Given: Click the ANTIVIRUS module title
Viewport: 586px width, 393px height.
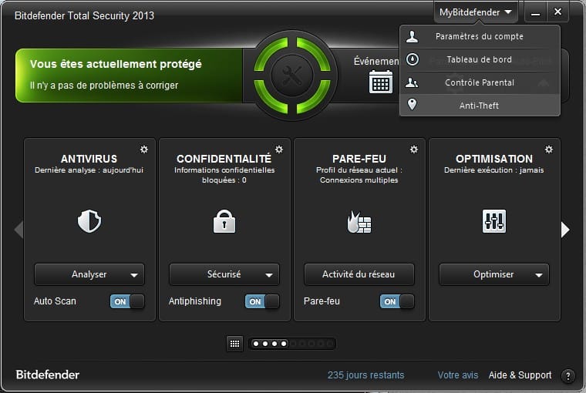Looking at the screenshot, I should pyautogui.click(x=89, y=159).
